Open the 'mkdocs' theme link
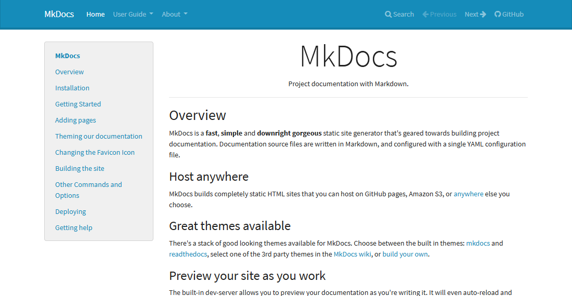 tap(478, 243)
